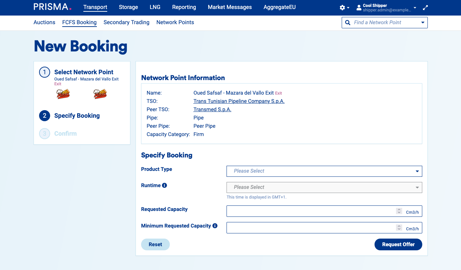
Task: Open the Transmed S.p.A. link
Action: click(212, 109)
